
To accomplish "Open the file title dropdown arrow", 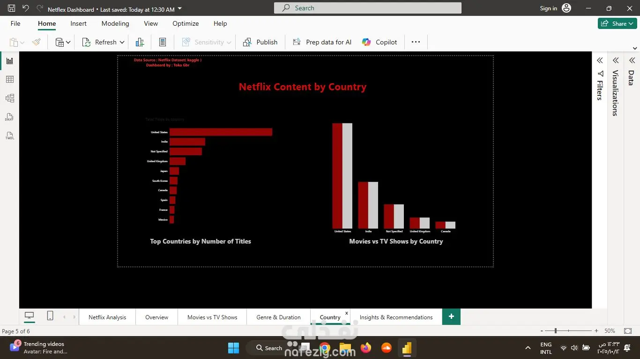I will 180,9.
